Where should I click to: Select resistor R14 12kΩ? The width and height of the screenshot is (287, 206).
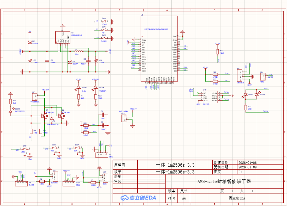click(218, 52)
